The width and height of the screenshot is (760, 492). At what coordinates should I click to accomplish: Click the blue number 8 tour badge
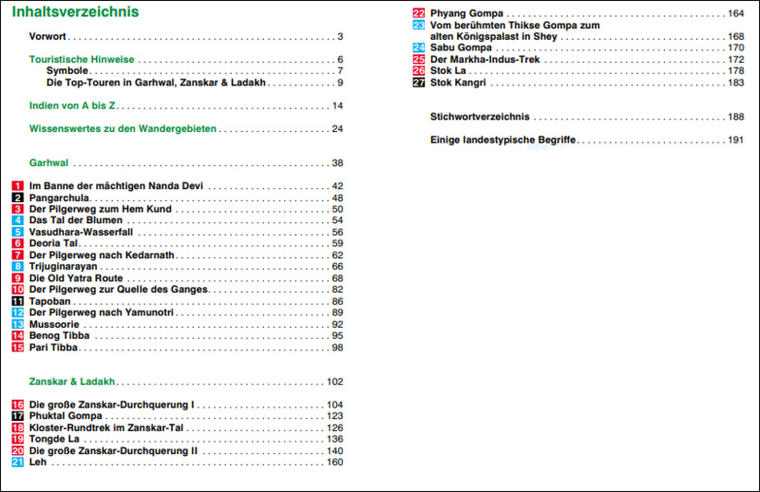tap(17, 267)
